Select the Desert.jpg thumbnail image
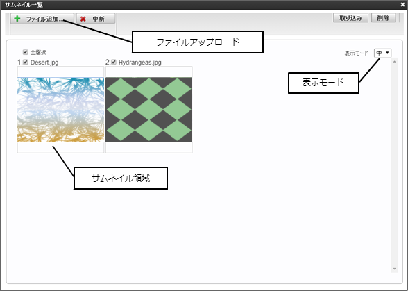Screen dimensions: 408x291 60,110
